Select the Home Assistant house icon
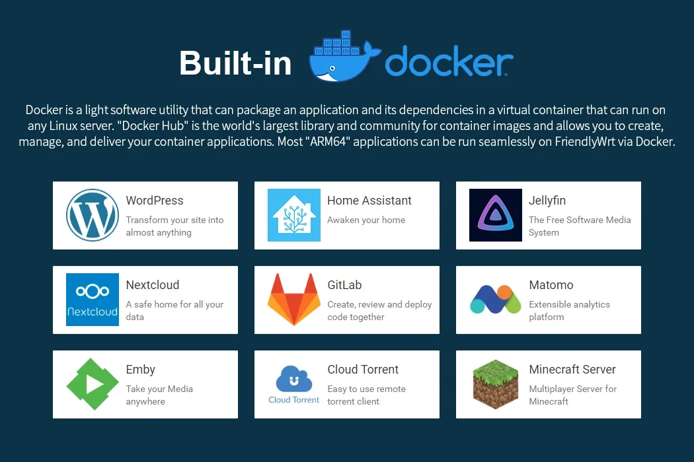Image resolution: width=694 pixels, height=462 pixels. (293, 215)
